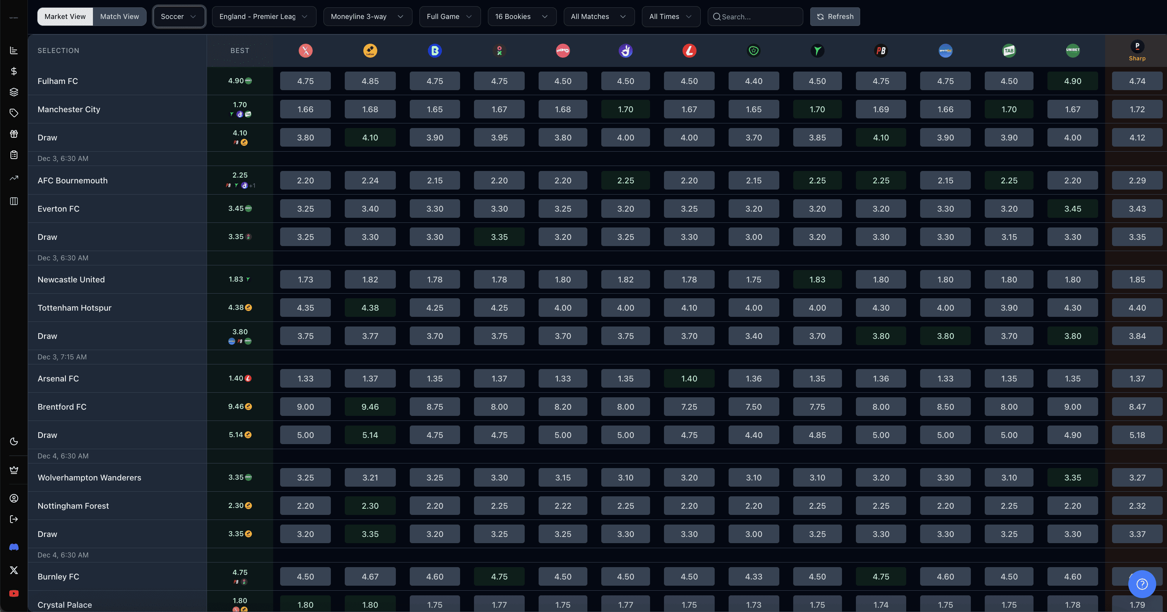Click the blue help question button

(1141, 584)
